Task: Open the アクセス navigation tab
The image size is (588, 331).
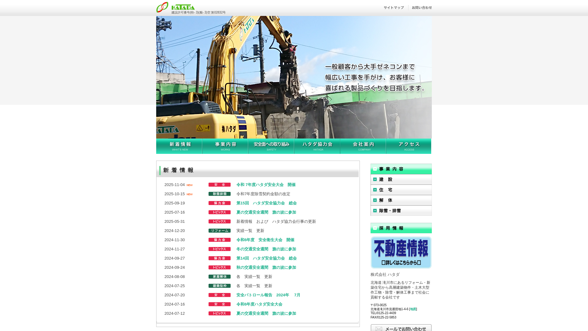Action: point(409,146)
